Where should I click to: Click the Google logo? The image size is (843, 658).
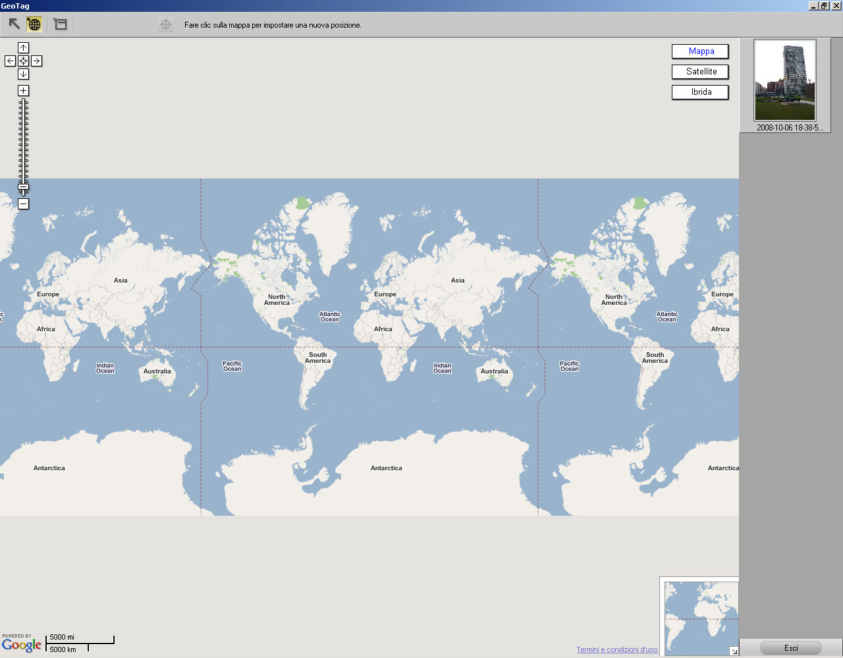pos(21,645)
